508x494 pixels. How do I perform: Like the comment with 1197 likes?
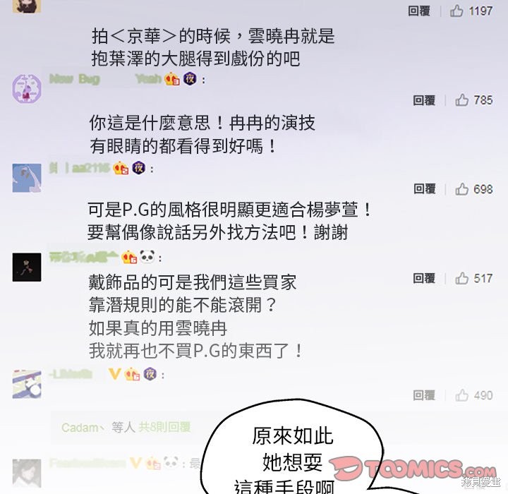(456, 11)
